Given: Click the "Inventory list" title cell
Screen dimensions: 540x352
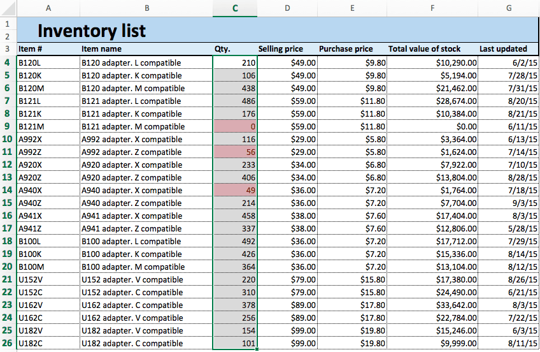Looking at the screenshot, I should (92, 30).
